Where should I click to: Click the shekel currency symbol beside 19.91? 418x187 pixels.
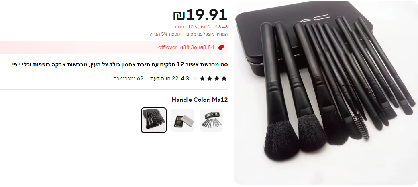point(179,16)
